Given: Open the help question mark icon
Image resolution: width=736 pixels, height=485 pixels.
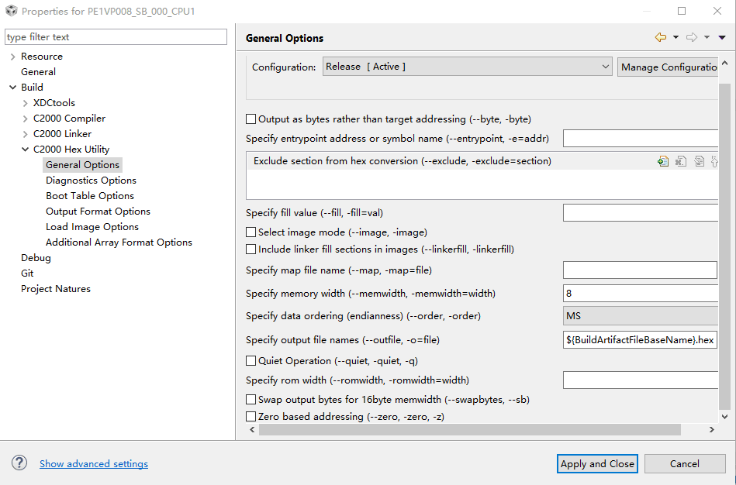Looking at the screenshot, I should pyautogui.click(x=19, y=463).
